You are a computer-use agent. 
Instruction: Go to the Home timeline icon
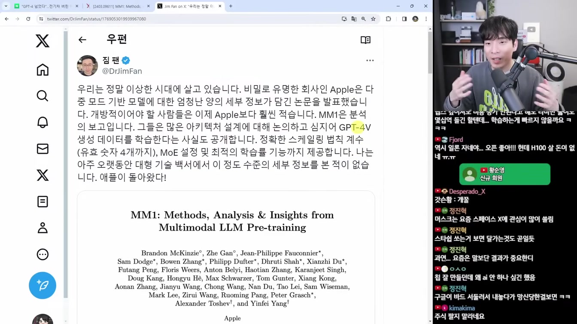click(43, 70)
